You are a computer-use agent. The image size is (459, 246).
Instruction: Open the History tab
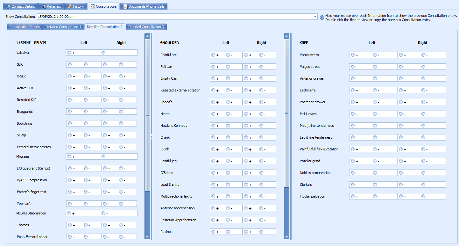tap(76, 6)
